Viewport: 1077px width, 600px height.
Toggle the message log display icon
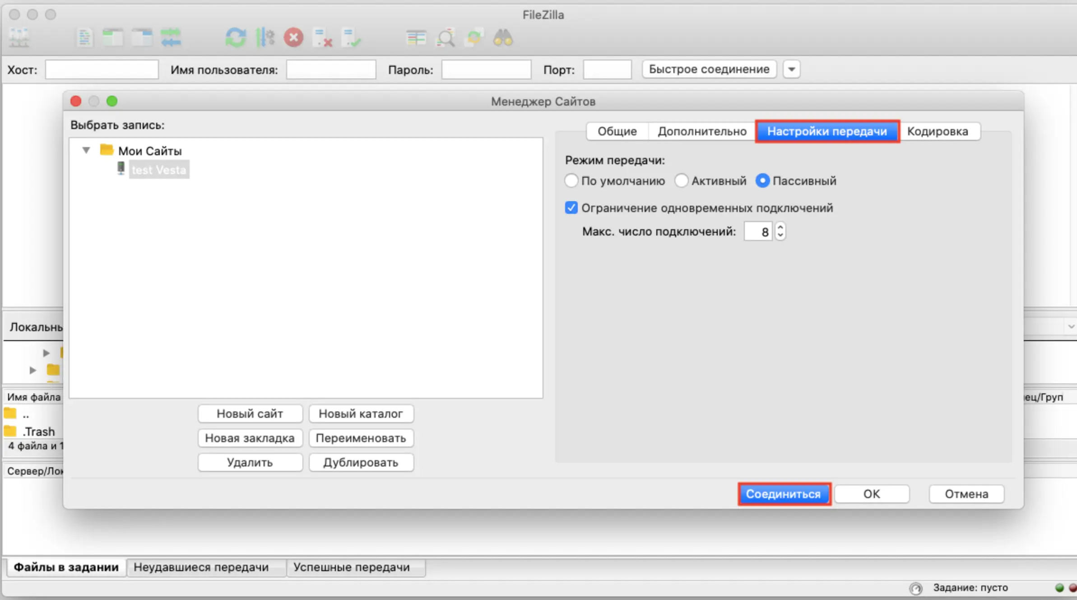(x=84, y=37)
